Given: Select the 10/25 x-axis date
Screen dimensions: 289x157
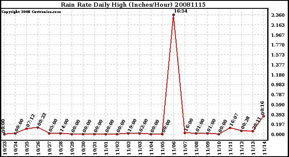Looking at the screenshot, I should 27,148.
